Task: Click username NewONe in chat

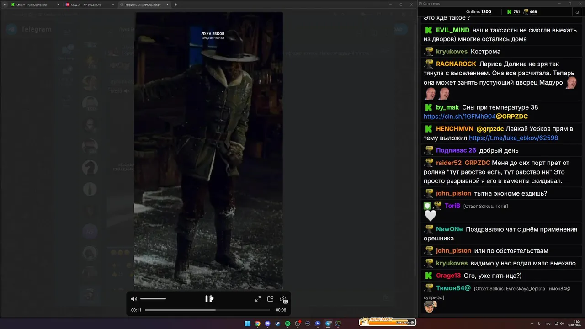Action: [x=449, y=229]
